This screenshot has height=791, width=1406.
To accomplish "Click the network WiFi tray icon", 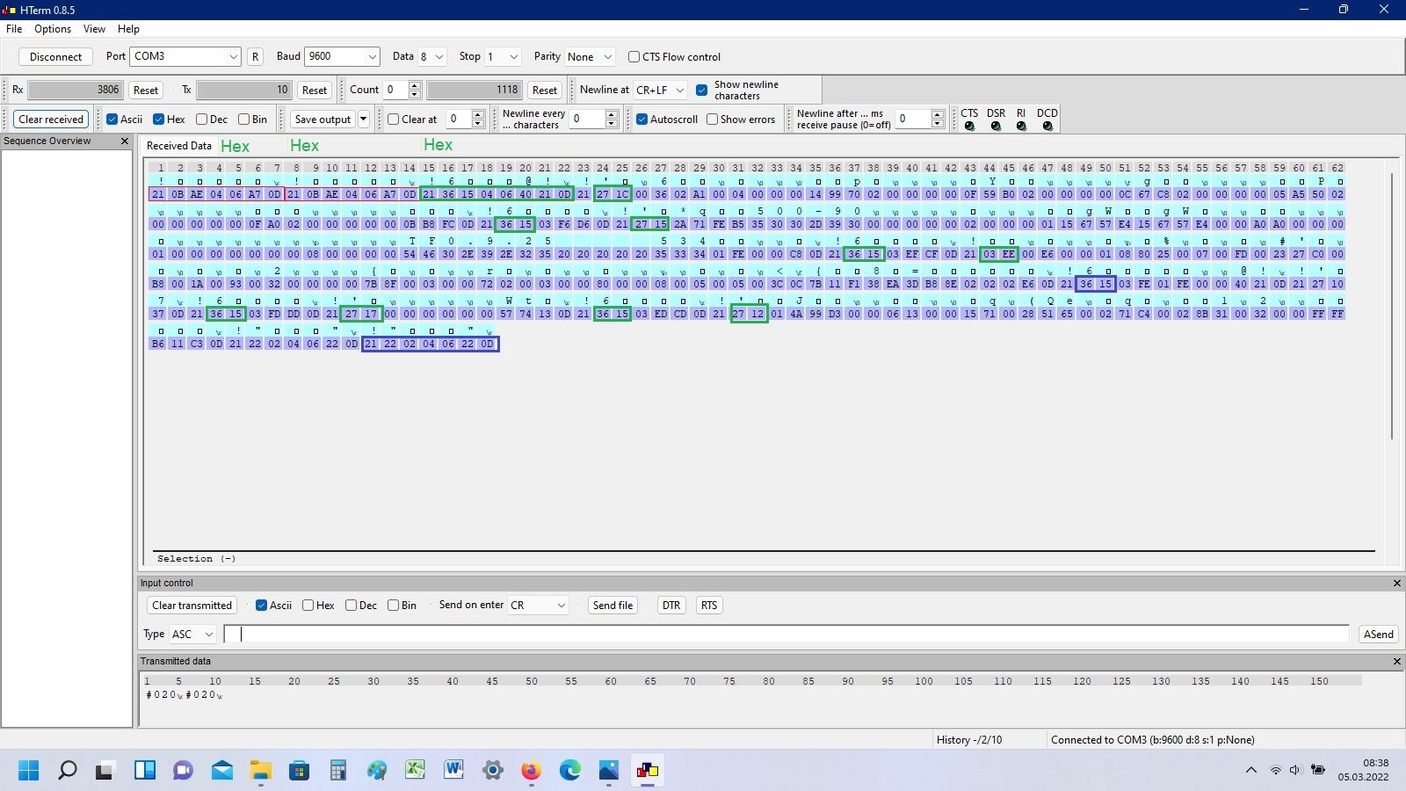I will 1275,771.
